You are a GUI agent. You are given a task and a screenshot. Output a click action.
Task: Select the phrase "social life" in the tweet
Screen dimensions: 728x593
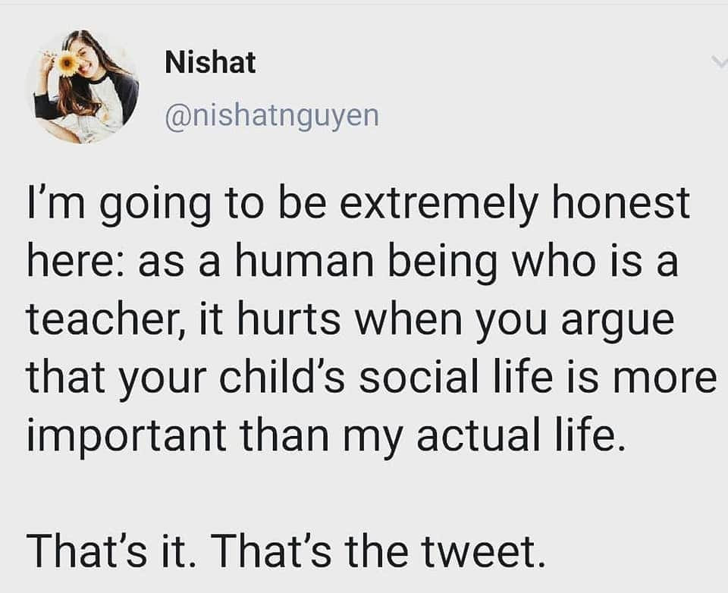click(x=457, y=377)
